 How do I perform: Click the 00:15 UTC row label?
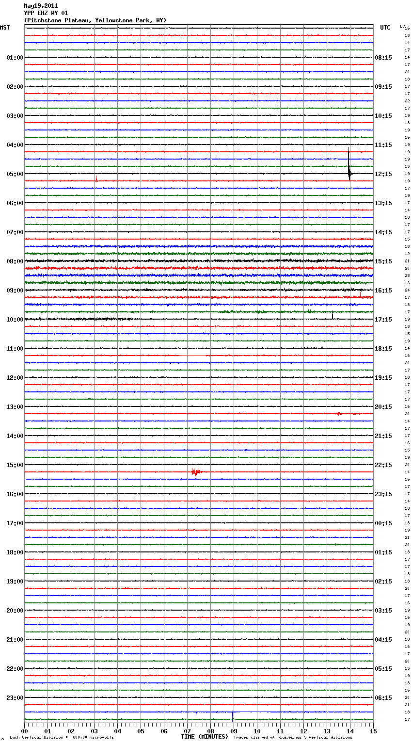pos(383,523)
